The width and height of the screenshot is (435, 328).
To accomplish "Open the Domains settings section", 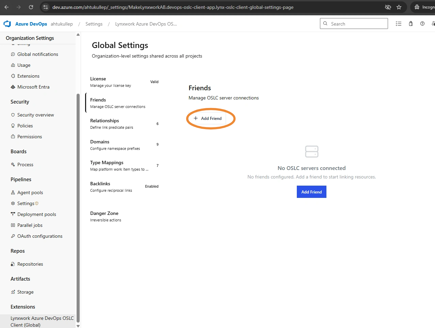I will (x=124, y=145).
